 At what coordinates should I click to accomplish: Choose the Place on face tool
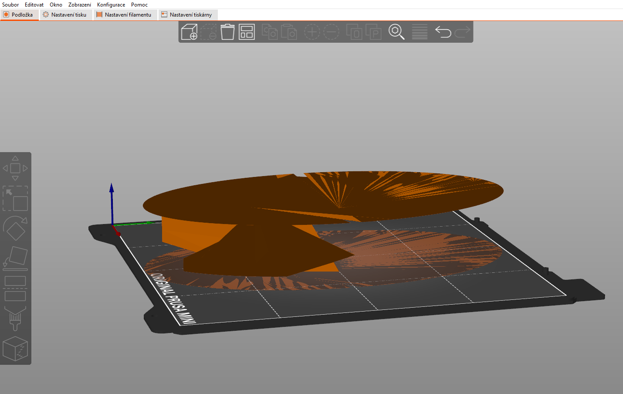pyautogui.click(x=15, y=257)
